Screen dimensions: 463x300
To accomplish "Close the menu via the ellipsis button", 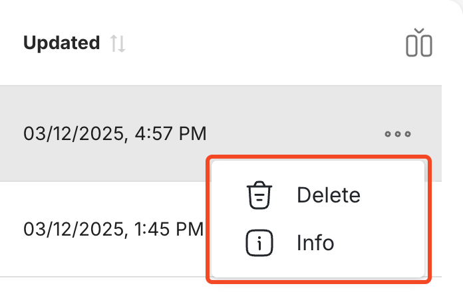I will coord(398,134).
